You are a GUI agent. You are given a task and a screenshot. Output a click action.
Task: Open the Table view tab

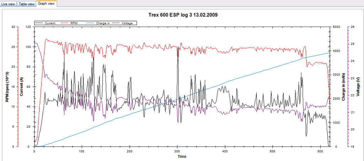pyautogui.click(x=27, y=4)
